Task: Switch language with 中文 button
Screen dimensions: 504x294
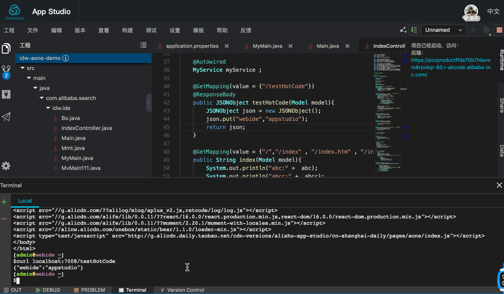Action: (x=494, y=11)
